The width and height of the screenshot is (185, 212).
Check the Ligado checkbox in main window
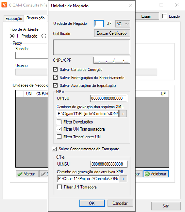pos(165,16)
